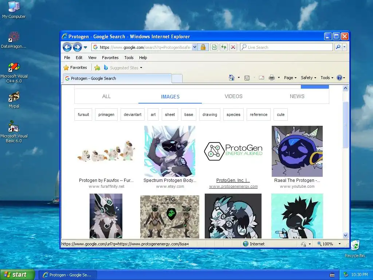The height and width of the screenshot is (280, 373).
Task: Open the Windows Start menu
Action: (17, 275)
